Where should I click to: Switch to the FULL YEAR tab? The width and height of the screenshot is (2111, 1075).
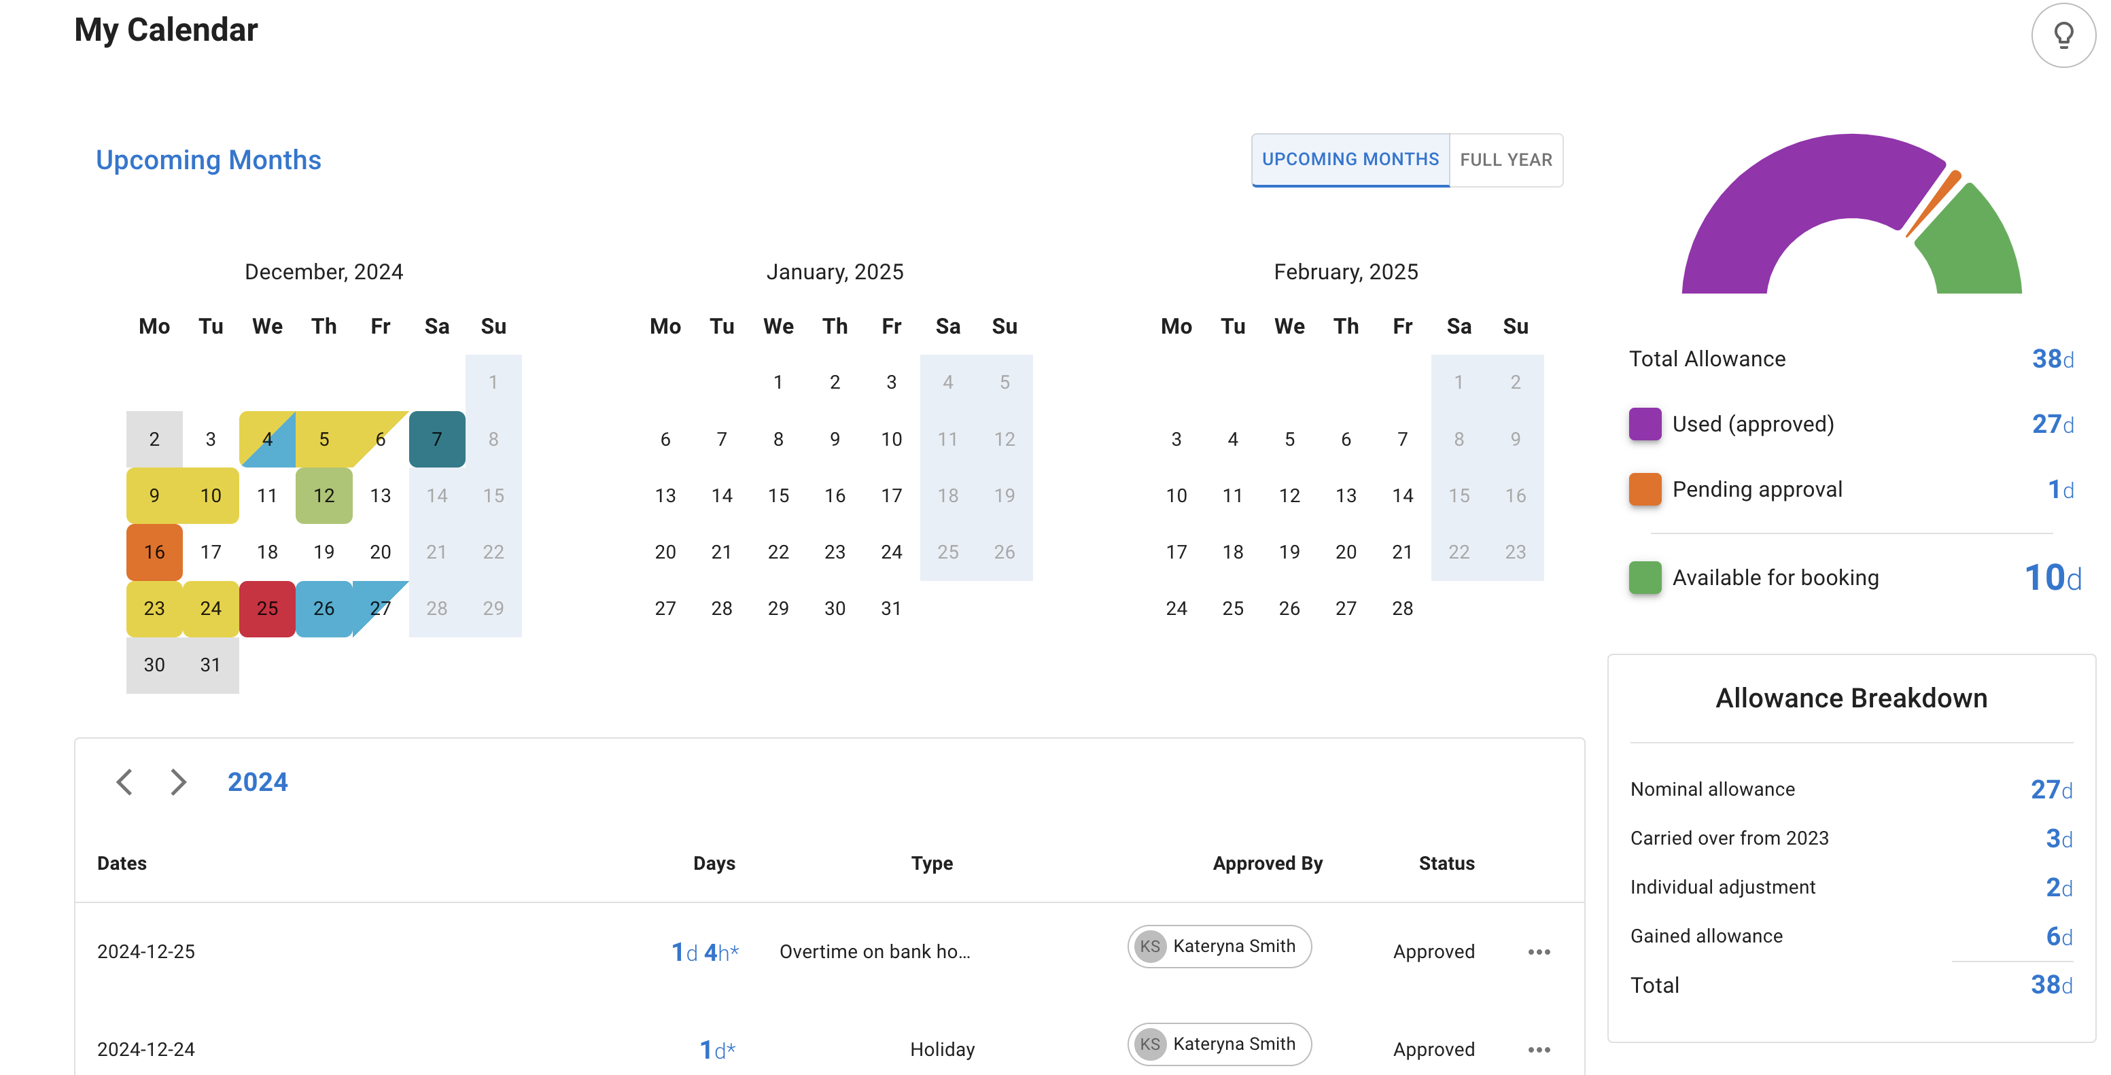[1506, 159]
